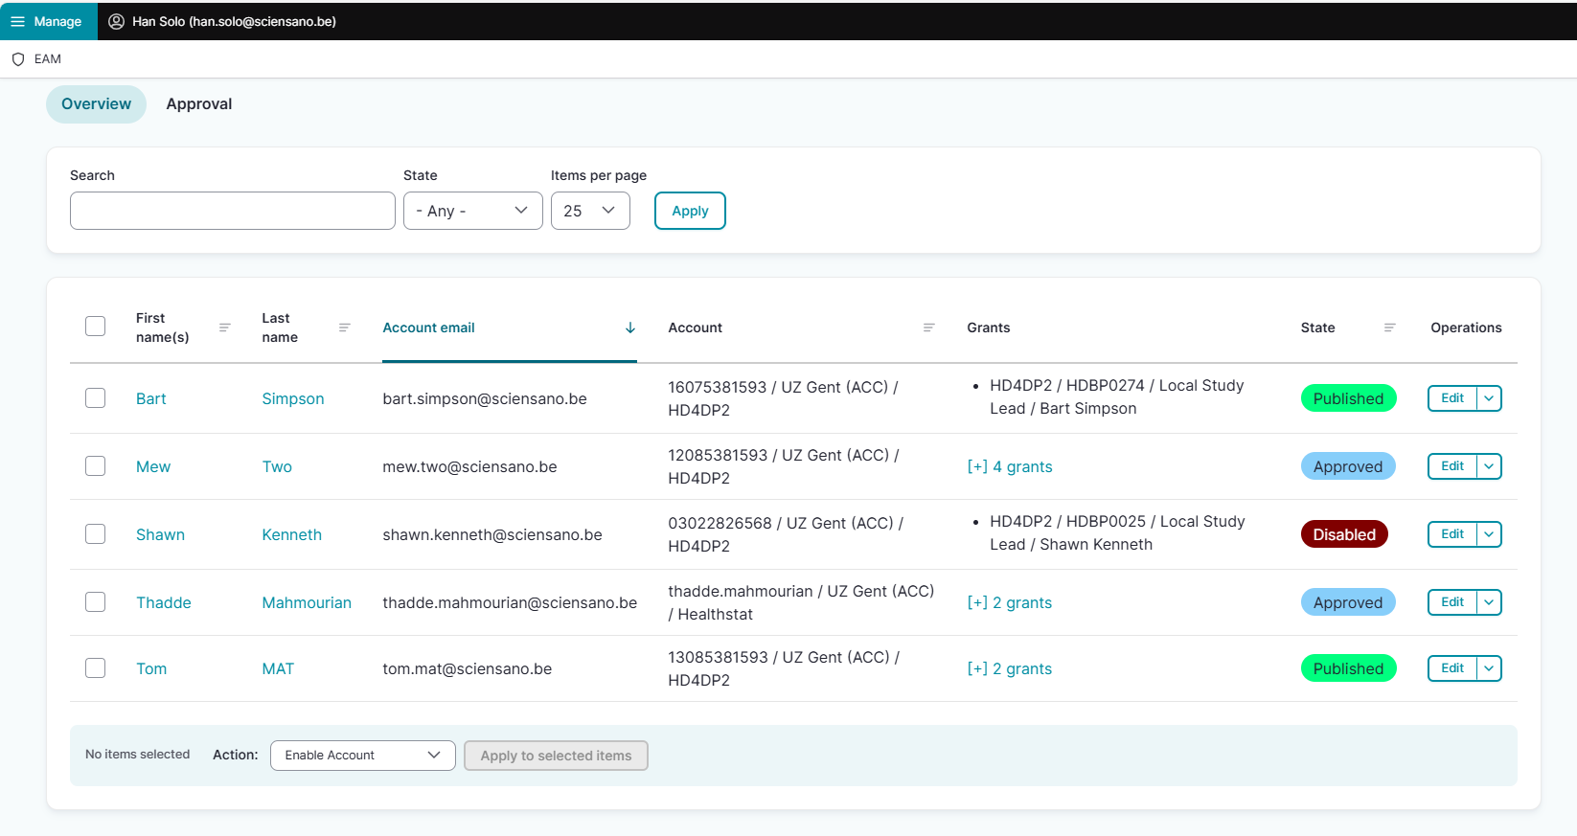Click the Last name column sort icon
Viewport: 1577px width, 836px height.
coord(345,328)
